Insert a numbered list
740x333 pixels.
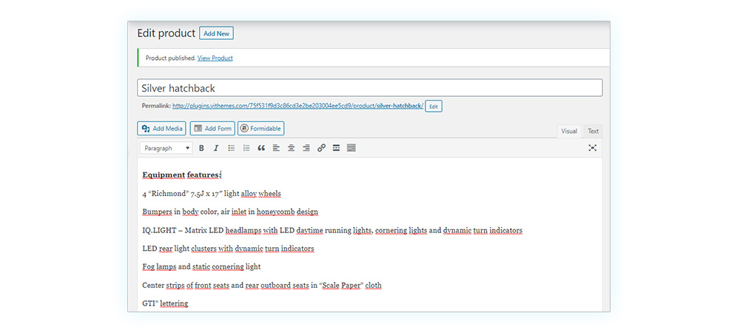(x=246, y=148)
